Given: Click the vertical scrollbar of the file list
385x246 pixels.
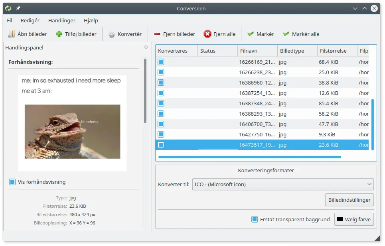Looking at the screenshot, I should (373, 124).
